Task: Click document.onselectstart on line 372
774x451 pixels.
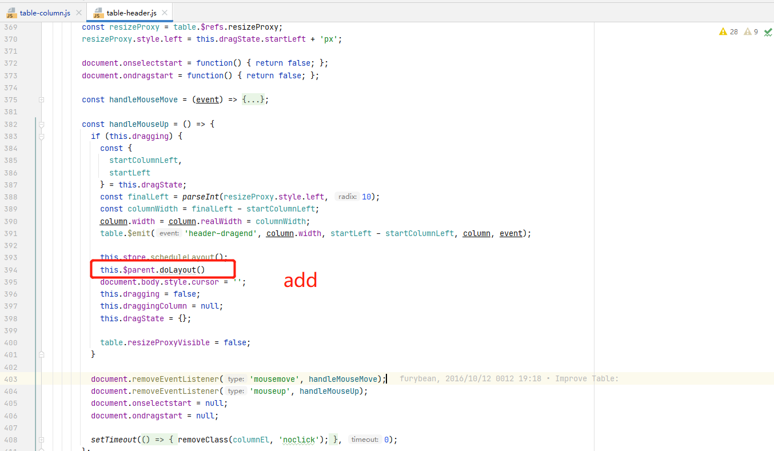Action: (x=132, y=63)
